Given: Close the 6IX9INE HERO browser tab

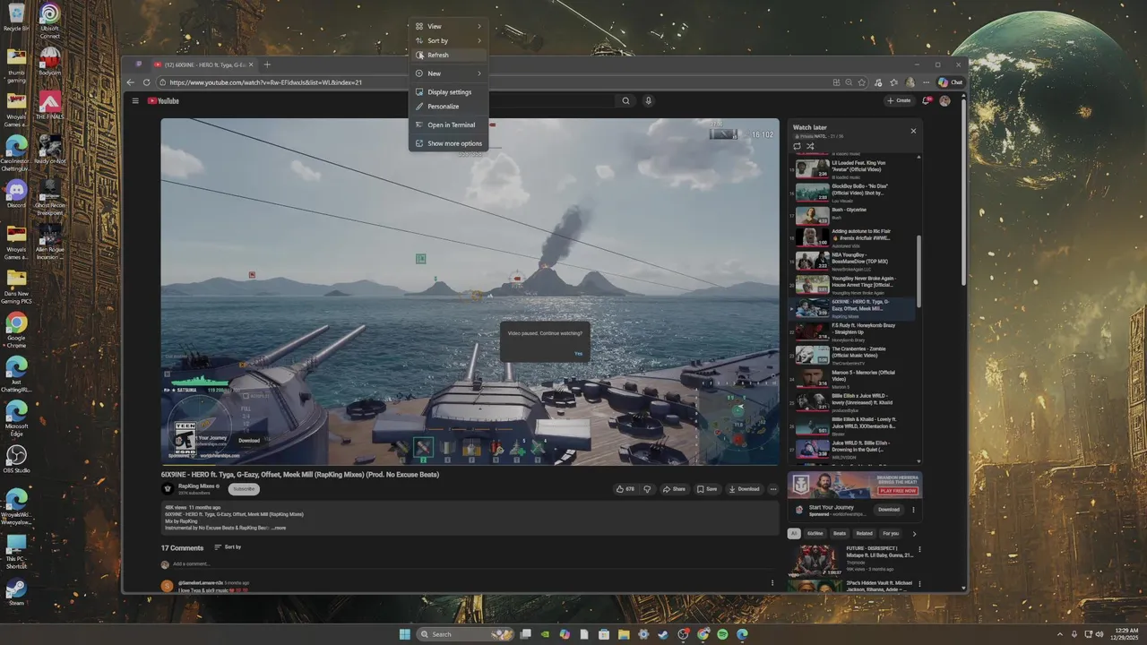Looking at the screenshot, I should click(x=251, y=64).
